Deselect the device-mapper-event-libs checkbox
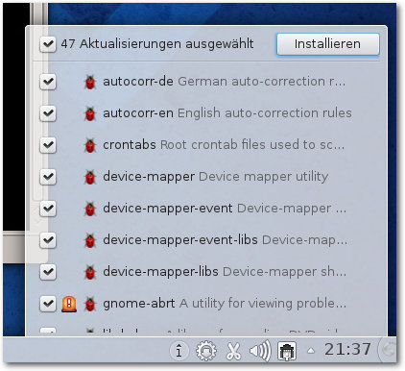The width and height of the screenshot is (405, 371). tap(48, 240)
